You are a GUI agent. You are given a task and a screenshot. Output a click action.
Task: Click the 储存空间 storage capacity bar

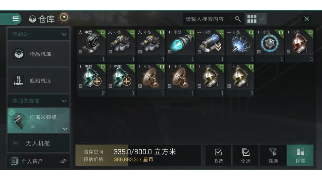(x=138, y=155)
